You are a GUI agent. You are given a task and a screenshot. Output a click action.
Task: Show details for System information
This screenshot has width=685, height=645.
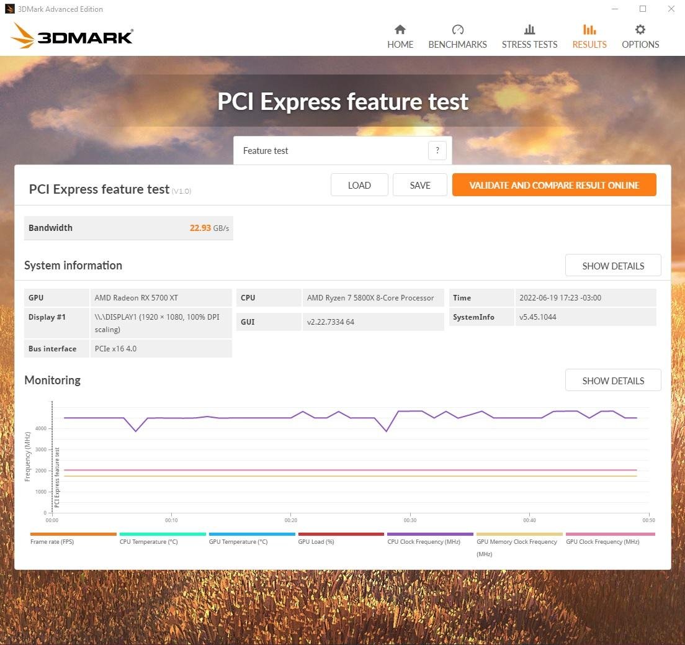[x=613, y=266]
